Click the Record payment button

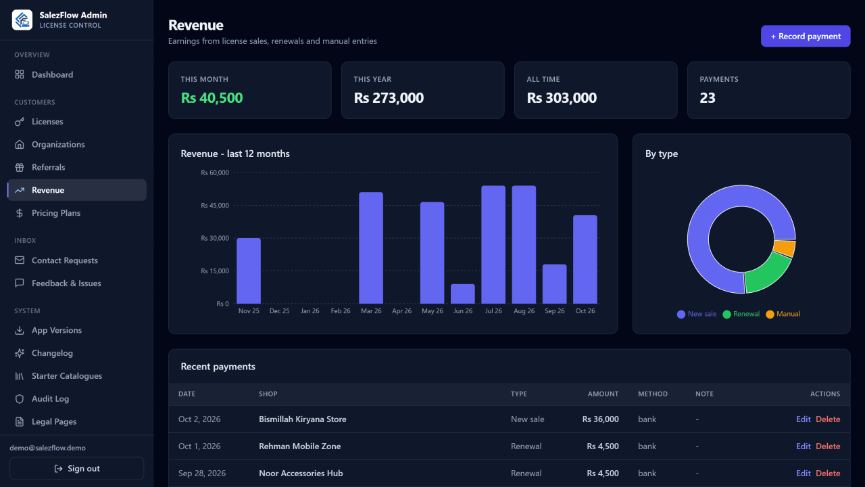click(x=806, y=37)
